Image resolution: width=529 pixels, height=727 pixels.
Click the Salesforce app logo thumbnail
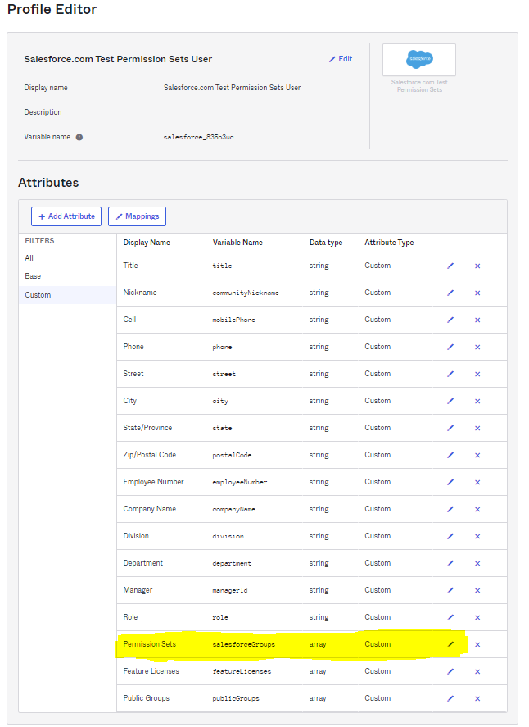click(x=419, y=60)
